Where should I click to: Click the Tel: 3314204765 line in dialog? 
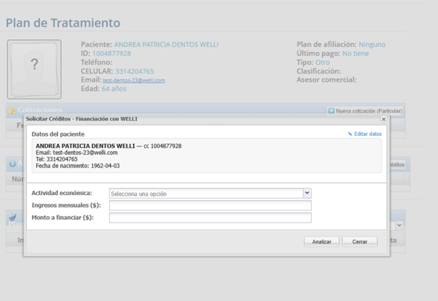coord(57,159)
